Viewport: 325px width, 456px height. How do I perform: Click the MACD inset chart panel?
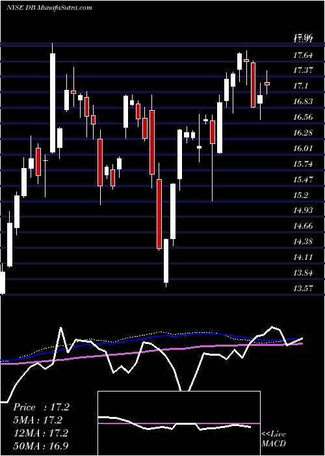pyautogui.click(x=179, y=423)
